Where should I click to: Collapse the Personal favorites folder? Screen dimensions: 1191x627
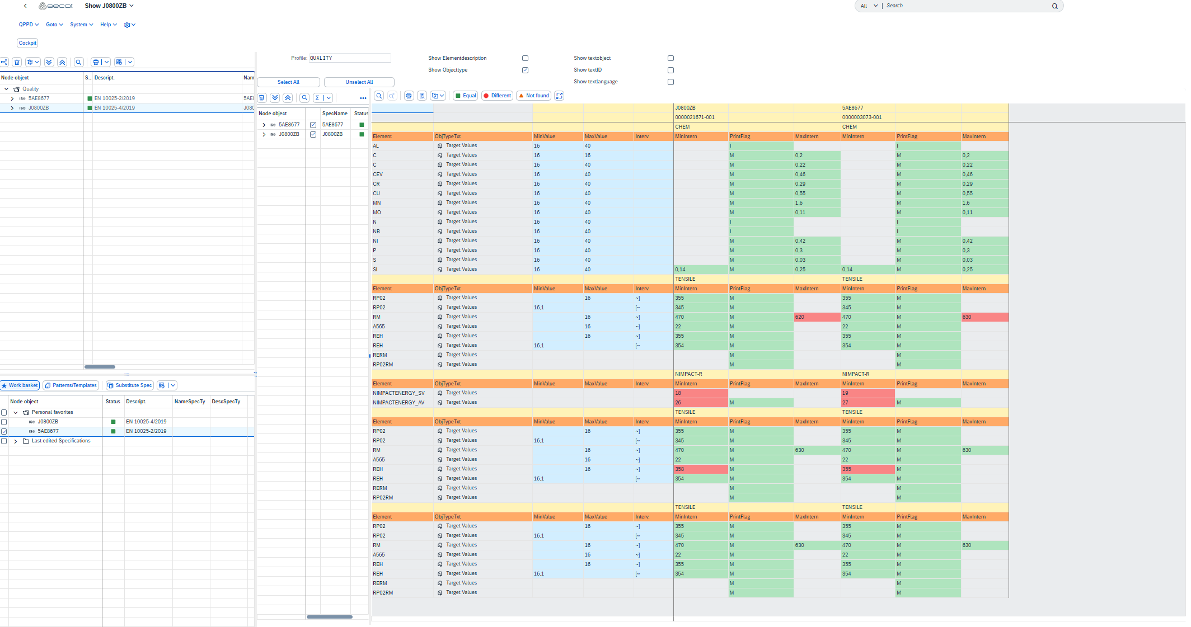pyautogui.click(x=16, y=412)
